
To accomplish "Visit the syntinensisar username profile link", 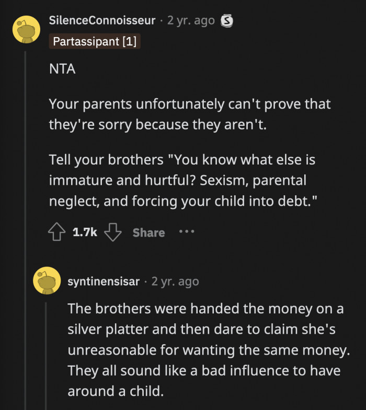I will click(104, 282).
